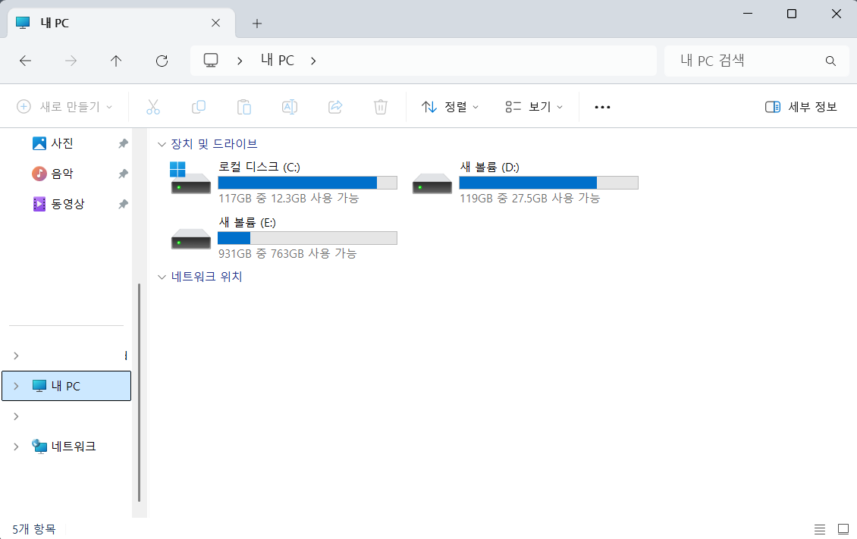Open the 정렬 sort dropdown
The width and height of the screenshot is (857, 539).
[450, 107]
